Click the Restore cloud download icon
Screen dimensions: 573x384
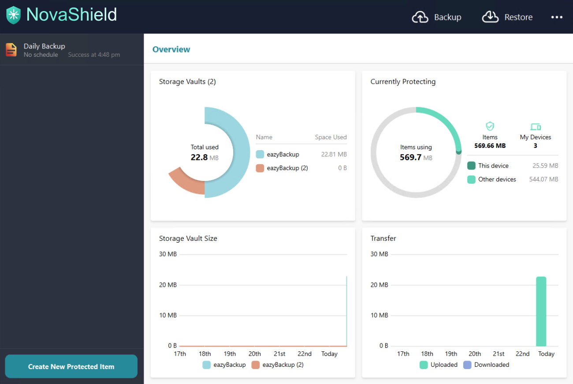point(490,17)
